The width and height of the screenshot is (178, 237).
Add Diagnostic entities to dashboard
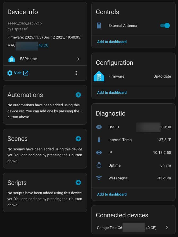coord(112,194)
